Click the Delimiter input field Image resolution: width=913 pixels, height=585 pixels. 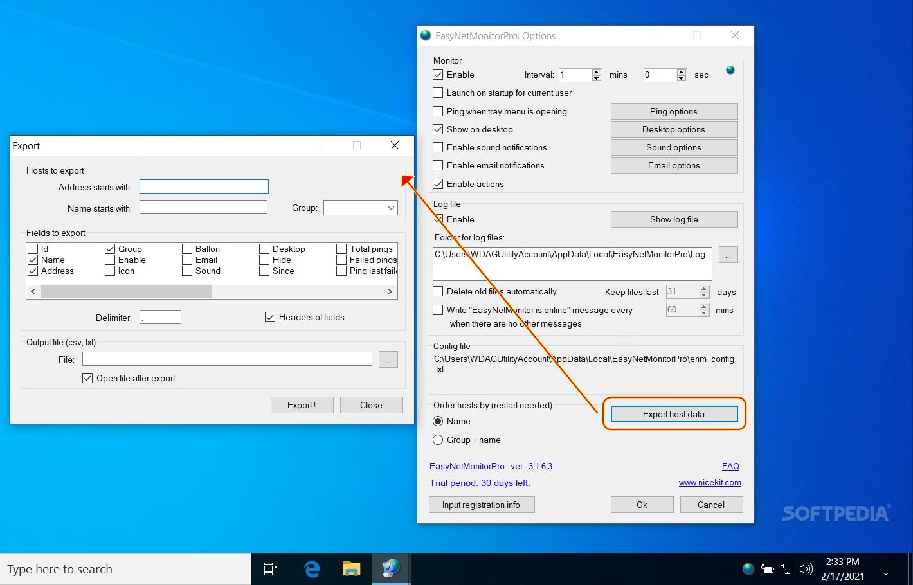click(160, 317)
